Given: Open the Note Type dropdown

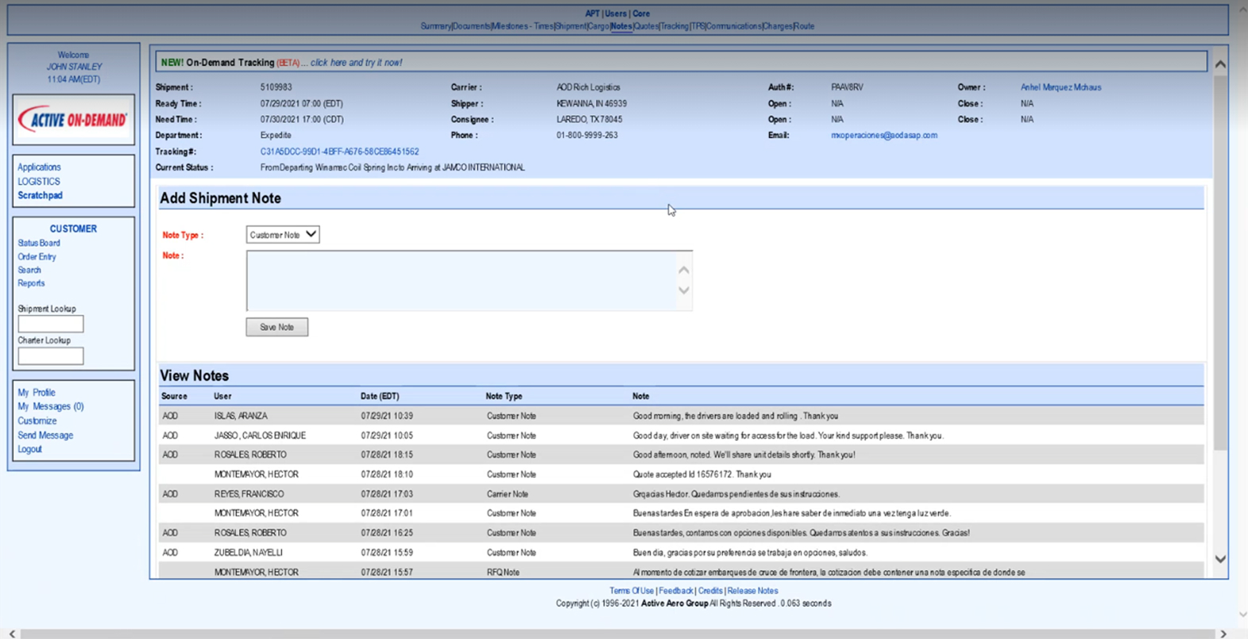Looking at the screenshot, I should [x=283, y=235].
